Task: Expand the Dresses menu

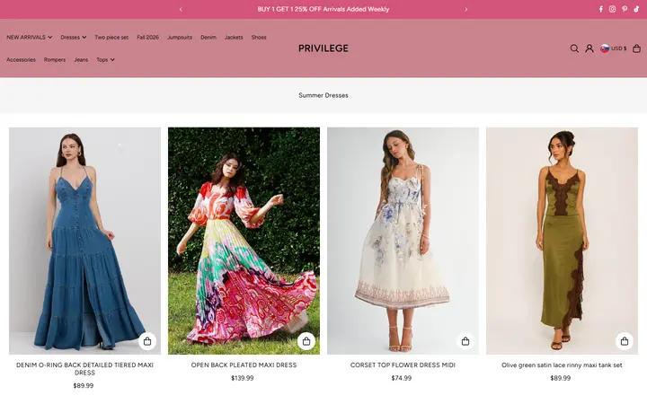Action: coord(74,37)
